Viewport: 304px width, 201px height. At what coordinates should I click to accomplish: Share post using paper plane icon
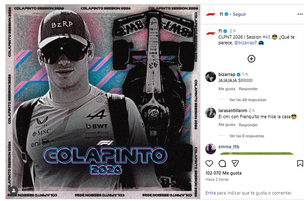click(x=235, y=164)
